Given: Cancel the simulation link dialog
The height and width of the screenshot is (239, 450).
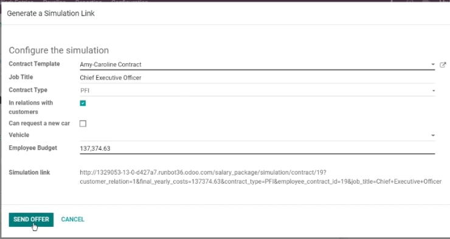Looking at the screenshot, I should point(72,220).
